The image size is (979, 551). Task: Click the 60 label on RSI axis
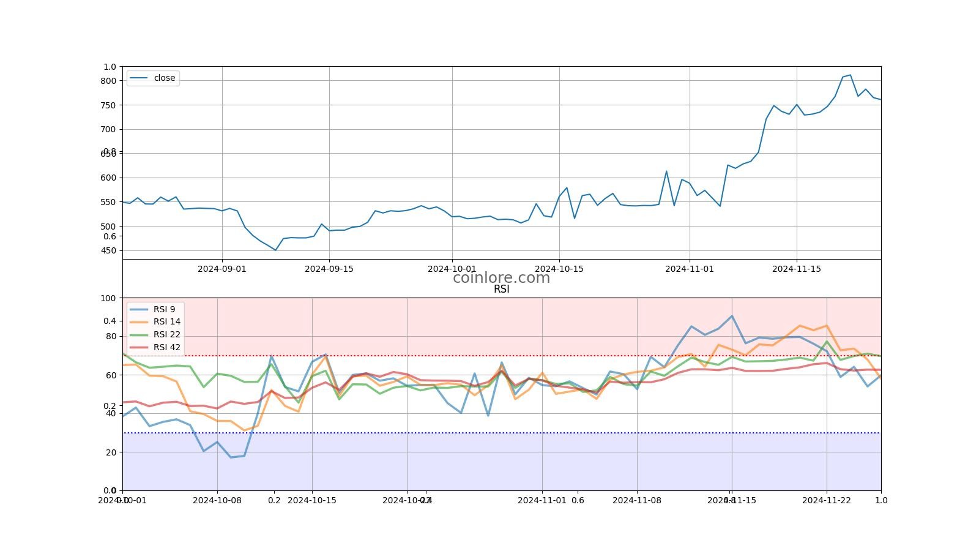pyautogui.click(x=111, y=375)
